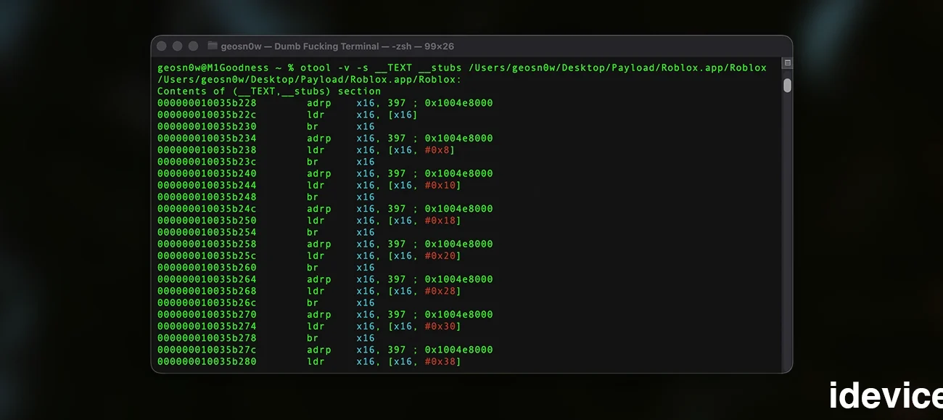Click the prompt text geosn0w@M1Goodness
The height and width of the screenshot is (420, 943).
coord(213,67)
